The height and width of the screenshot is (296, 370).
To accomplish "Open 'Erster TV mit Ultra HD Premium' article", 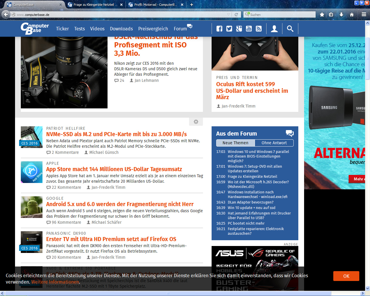I will tap(111, 239).
